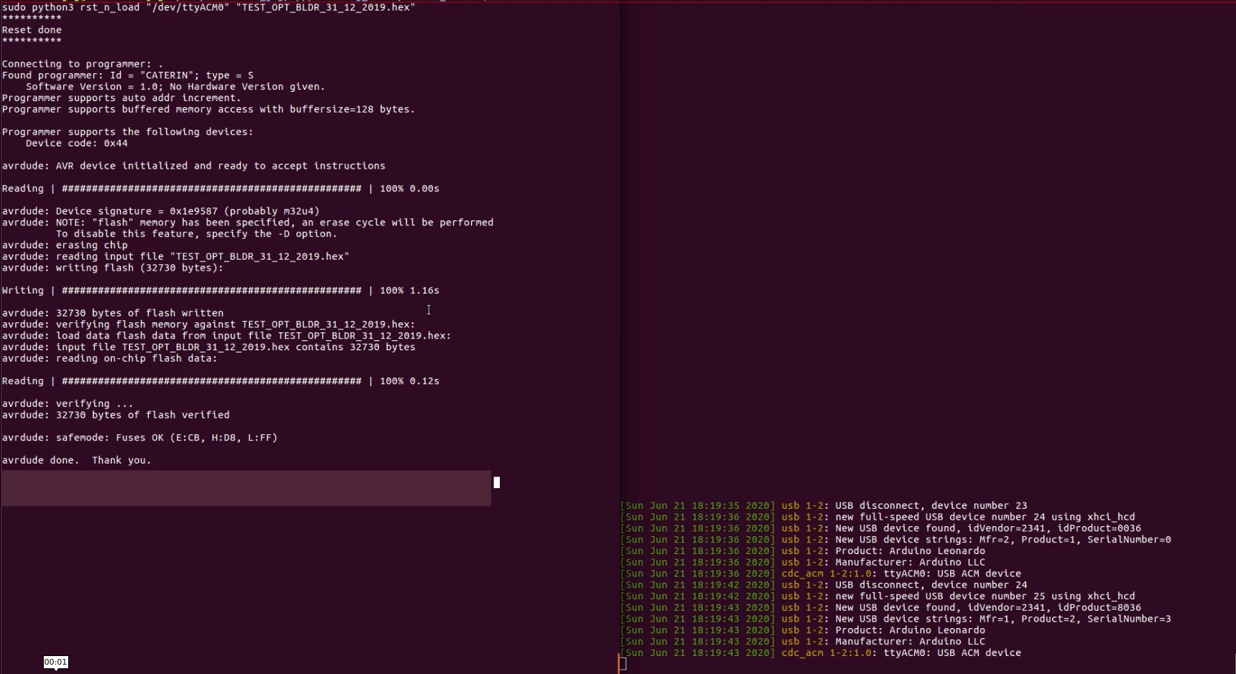Select the "Software Version = 1.0" line
Viewport: 1236px width, 674px height.
point(175,87)
